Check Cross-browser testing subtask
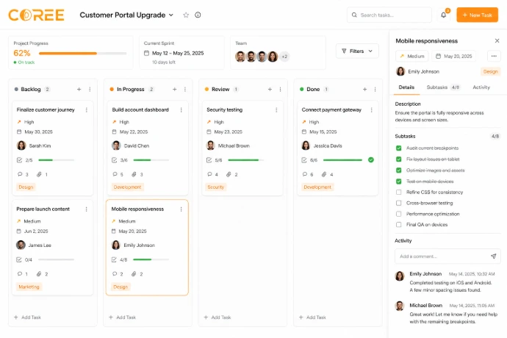 pyautogui.click(x=399, y=203)
